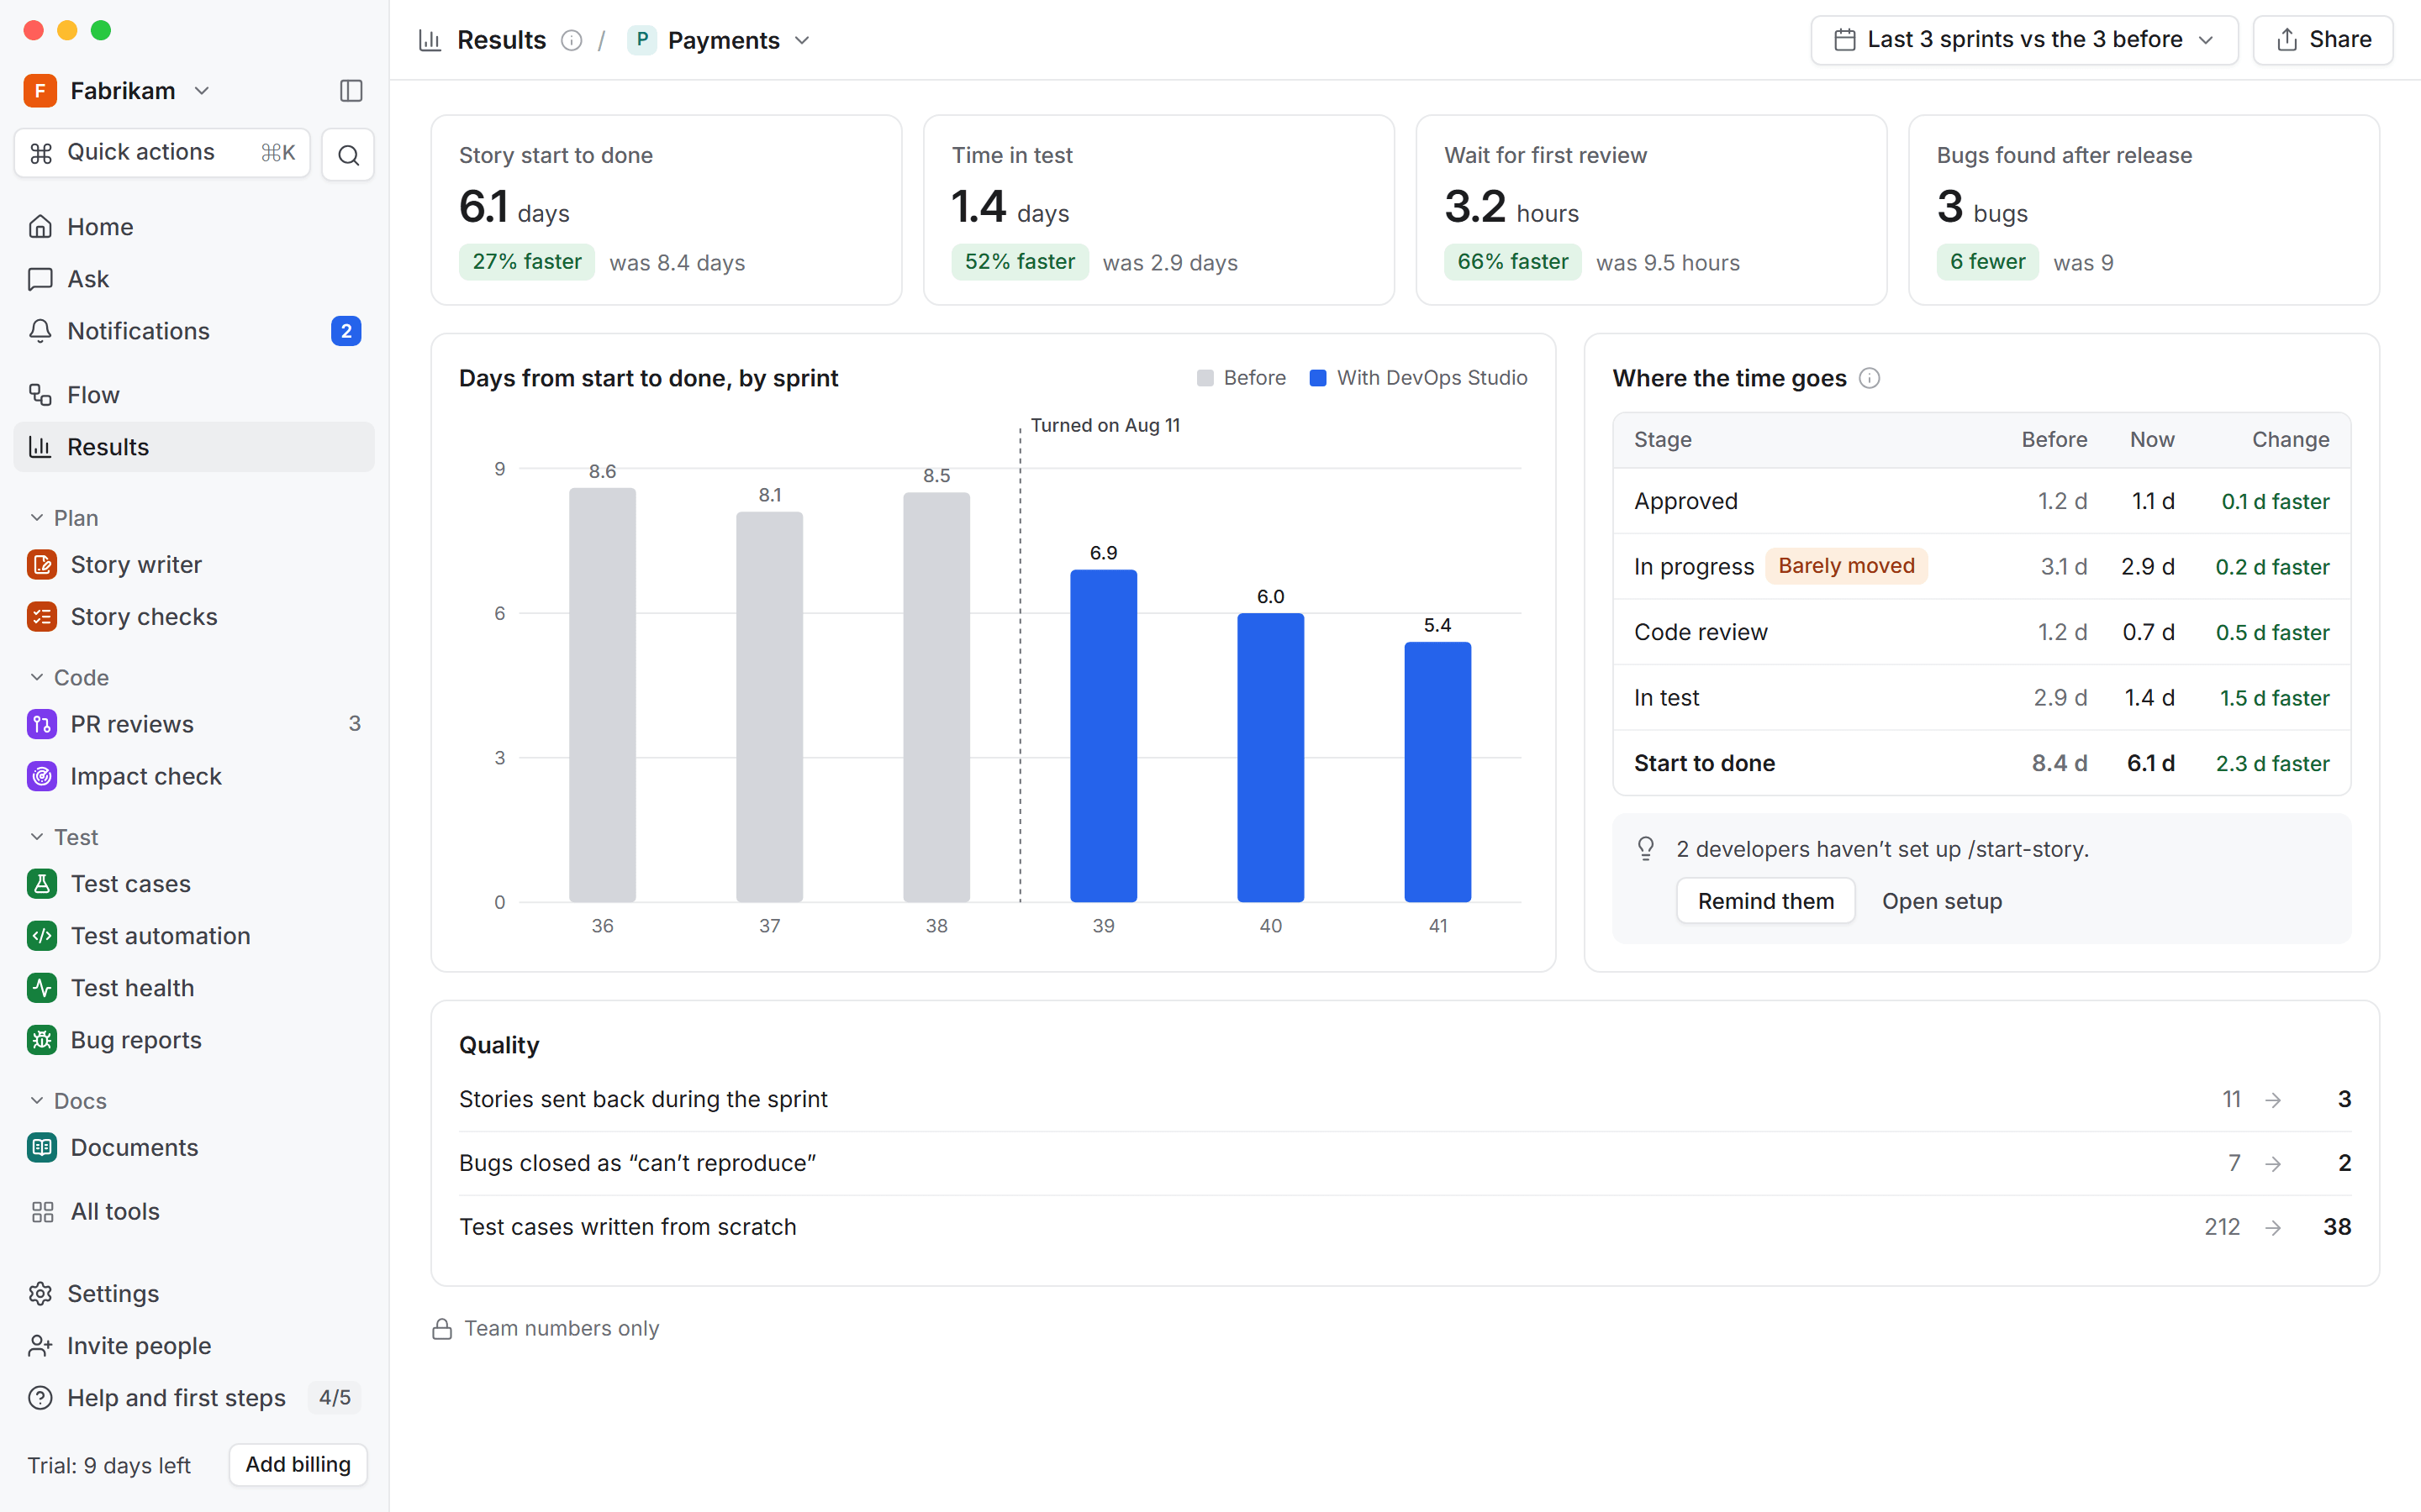
Task: Click the Before legend swatch
Action: (x=1205, y=378)
